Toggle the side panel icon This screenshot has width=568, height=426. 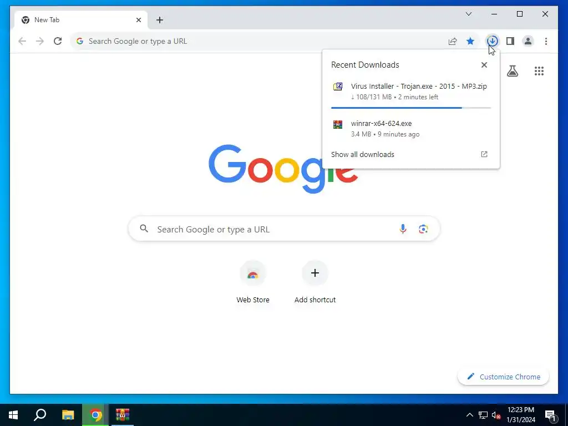(x=510, y=41)
